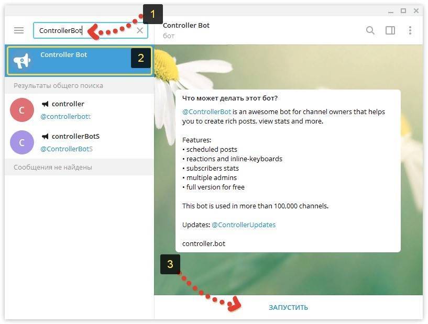Open search in chat magnifier icon
428x324 pixels.
tap(370, 30)
